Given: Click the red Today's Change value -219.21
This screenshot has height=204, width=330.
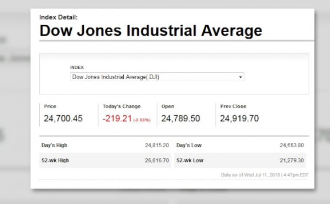Looking at the screenshot, I should pyautogui.click(x=117, y=119).
